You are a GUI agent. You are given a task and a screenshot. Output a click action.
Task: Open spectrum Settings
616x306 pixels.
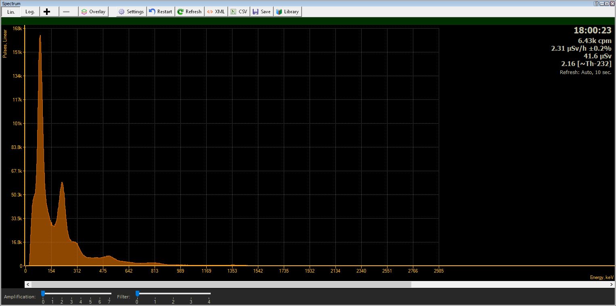[131, 12]
